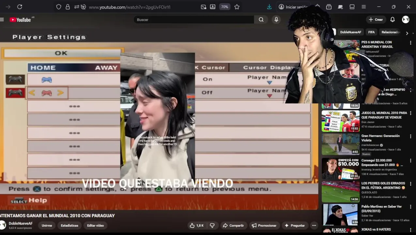Show more filter chips with right arrow

click(x=407, y=33)
